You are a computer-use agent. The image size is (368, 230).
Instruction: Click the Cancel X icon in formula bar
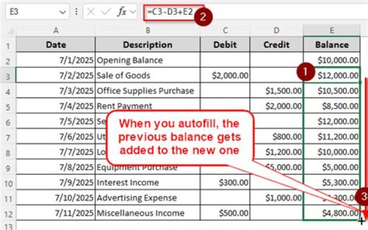[x=91, y=12]
